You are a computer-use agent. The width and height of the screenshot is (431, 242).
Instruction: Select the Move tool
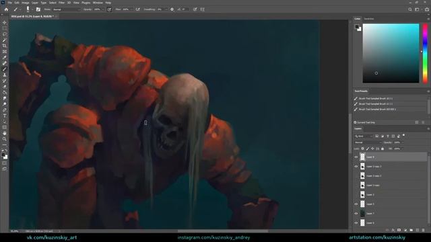tap(5, 22)
